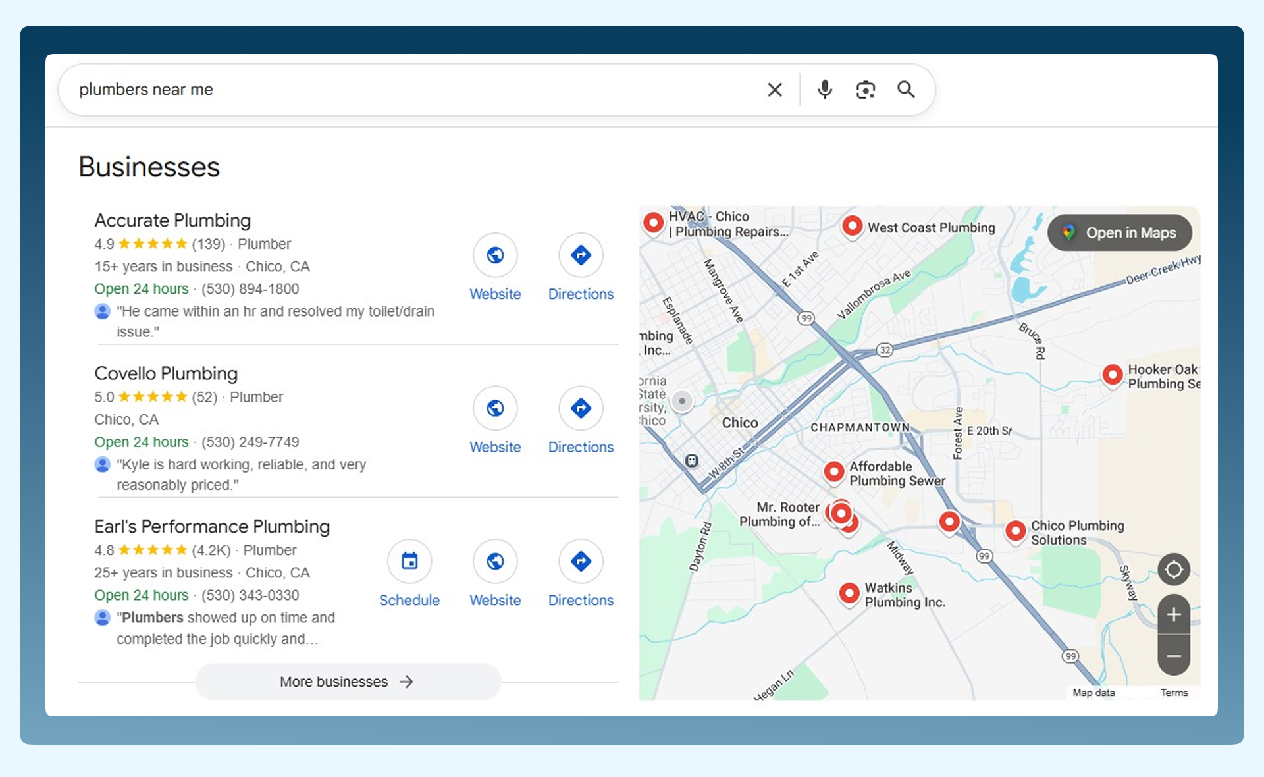Click Accurate Plumbing phone (530) 894-1800
The height and width of the screenshot is (777, 1264).
pyautogui.click(x=250, y=289)
